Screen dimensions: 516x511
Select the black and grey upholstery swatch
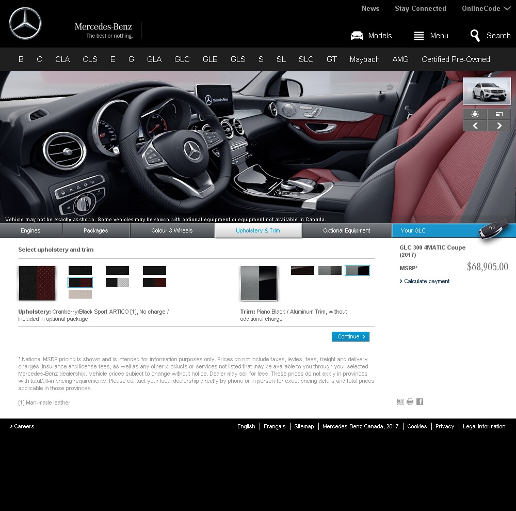[118, 282]
